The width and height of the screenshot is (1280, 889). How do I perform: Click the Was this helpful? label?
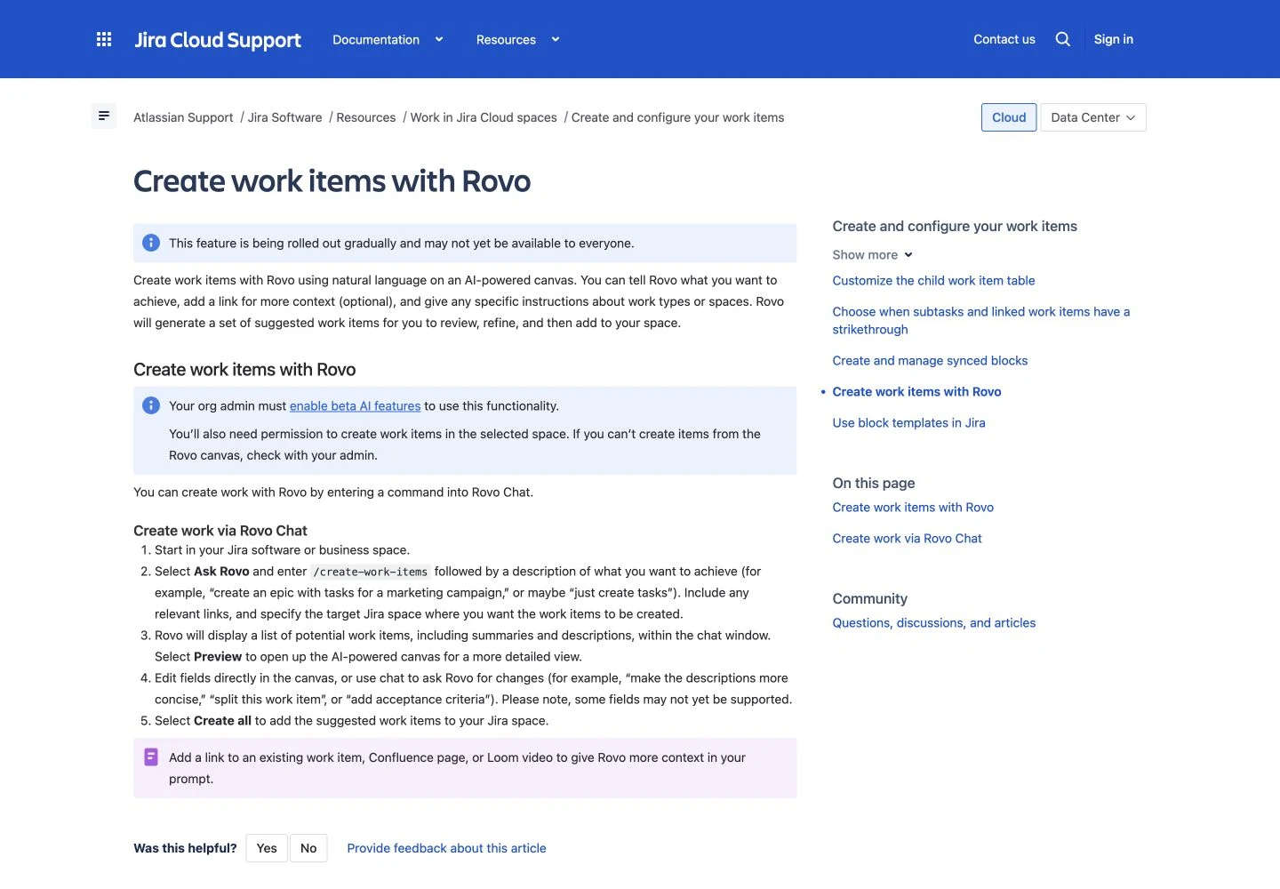pos(185,848)
